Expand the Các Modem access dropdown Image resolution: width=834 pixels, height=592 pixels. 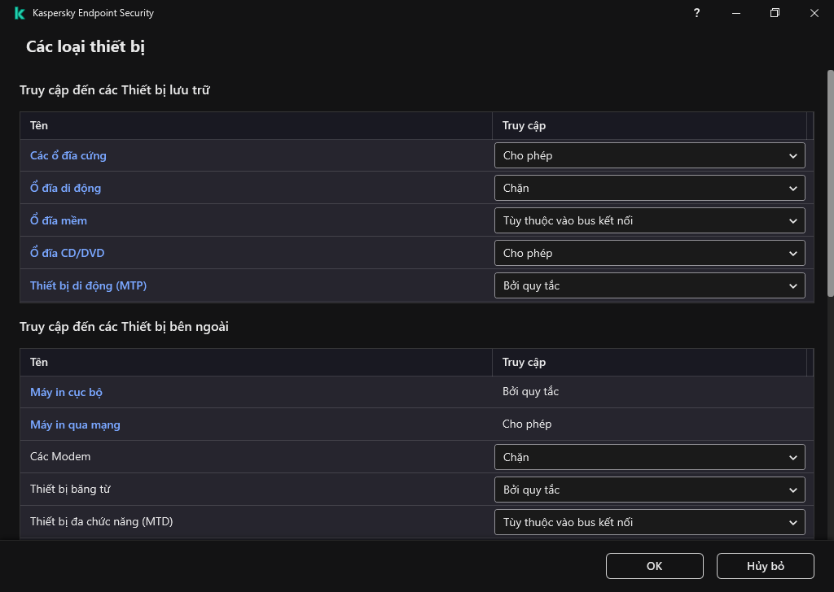coord(649,457)
